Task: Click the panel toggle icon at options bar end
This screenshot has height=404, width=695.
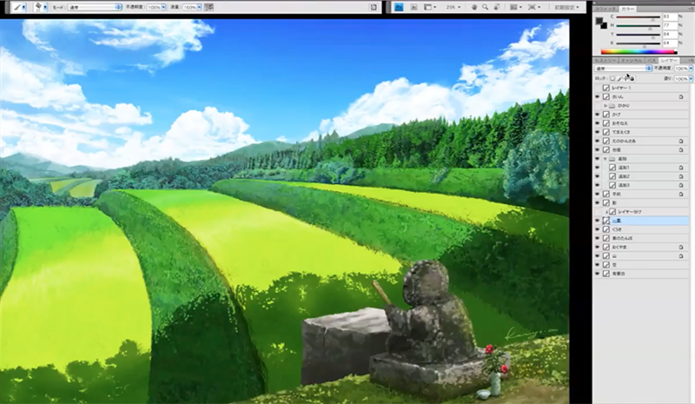Action: [x=374, y=7]
